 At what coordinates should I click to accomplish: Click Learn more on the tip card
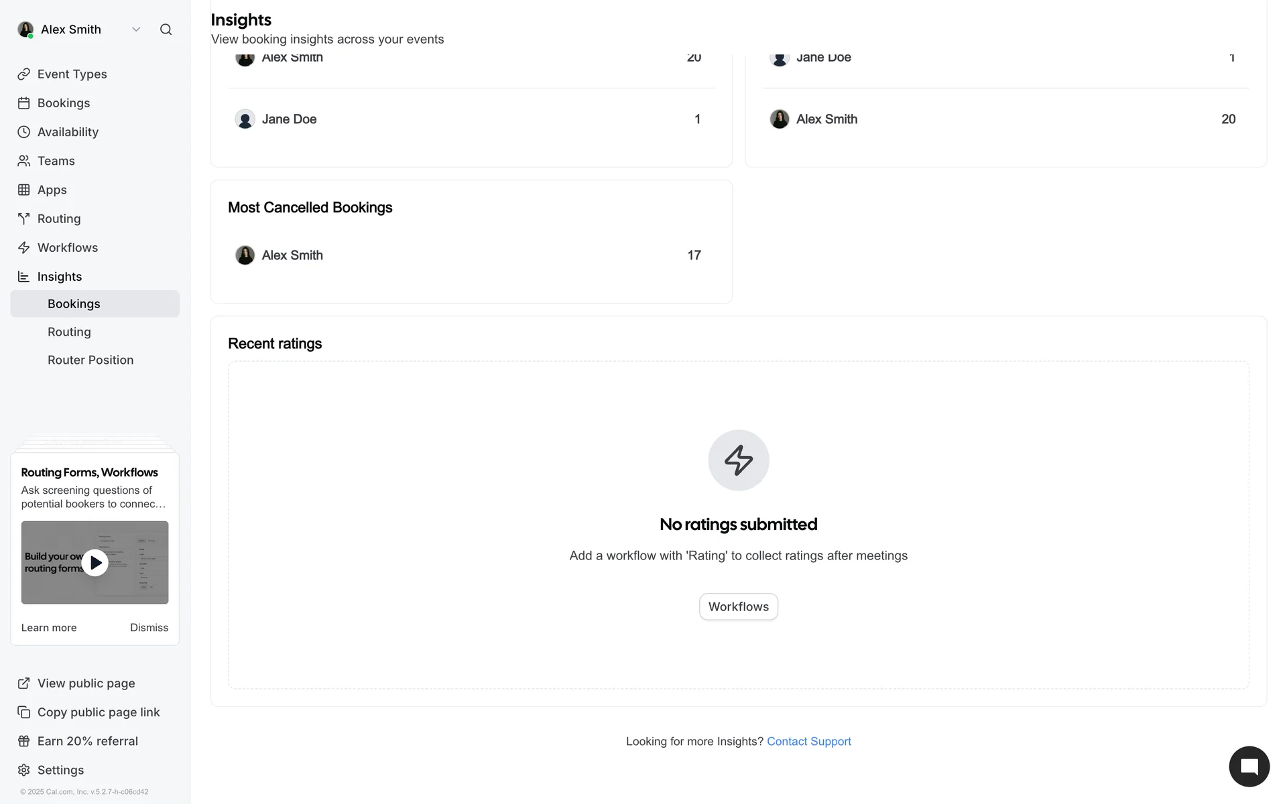coord(49,628)
